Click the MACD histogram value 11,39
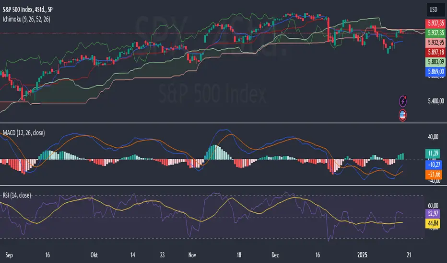Screen dimensions: 447x263 tap(433, 153)
